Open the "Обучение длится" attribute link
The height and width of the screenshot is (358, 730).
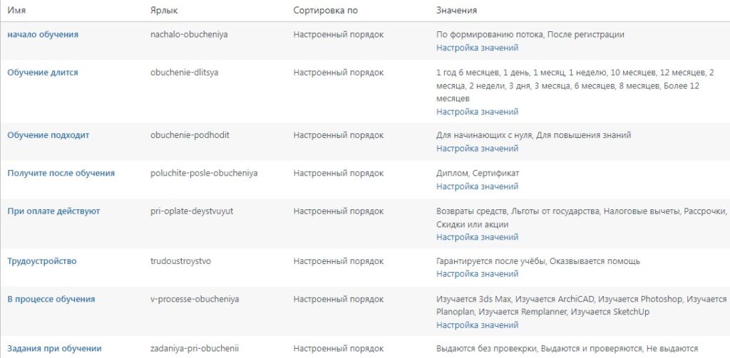(43, 73)
